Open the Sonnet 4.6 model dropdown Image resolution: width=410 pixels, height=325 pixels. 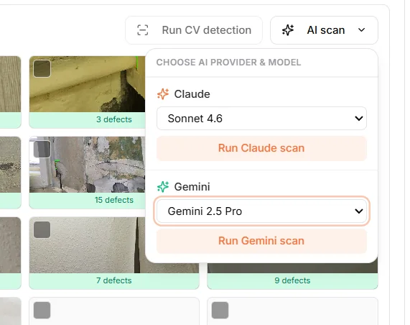(x=261, y=119)
